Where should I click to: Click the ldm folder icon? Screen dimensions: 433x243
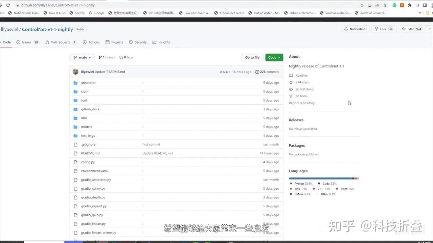pos(75,118)
